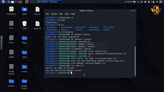The height and width of the screenshot is (92, 164).
Task: Click 'cat new.txt' command line
Action: click(x=77, y=66)
